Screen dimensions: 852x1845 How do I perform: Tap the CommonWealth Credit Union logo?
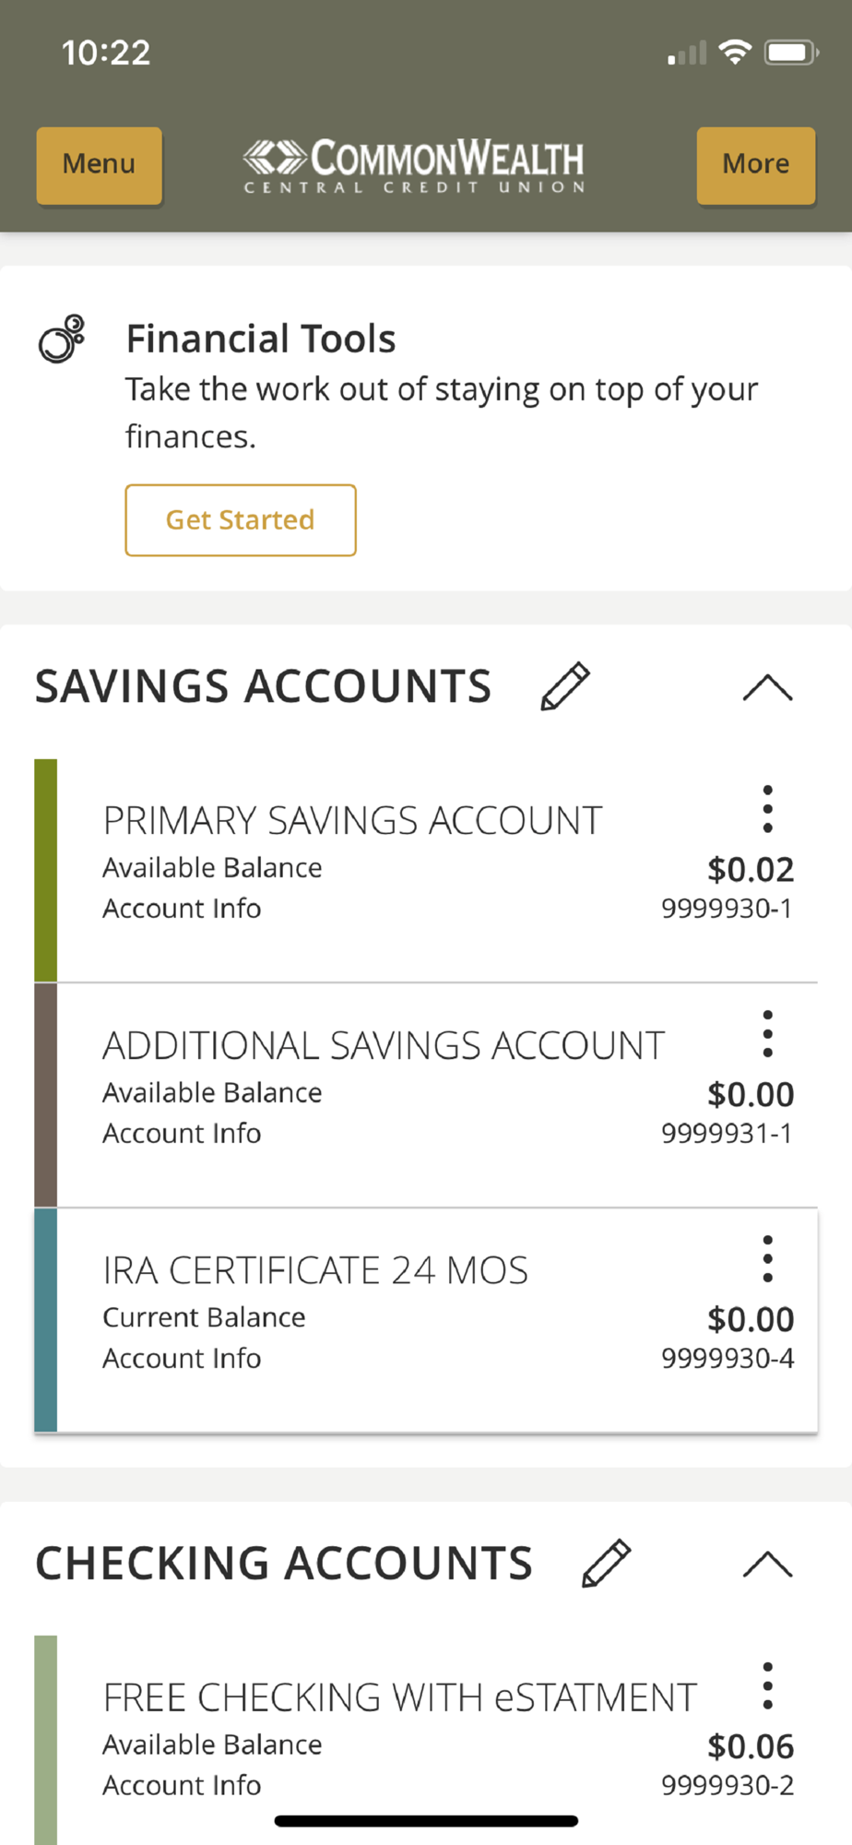(x=414, y=165)
